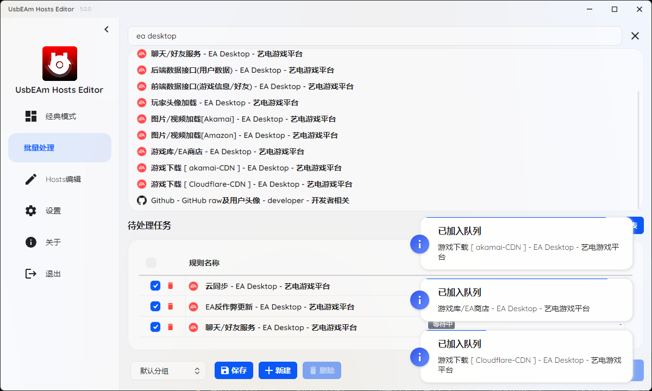Clear the search box with X icon
This screenshot has height=391, width=652.
[x=635, y=36]
